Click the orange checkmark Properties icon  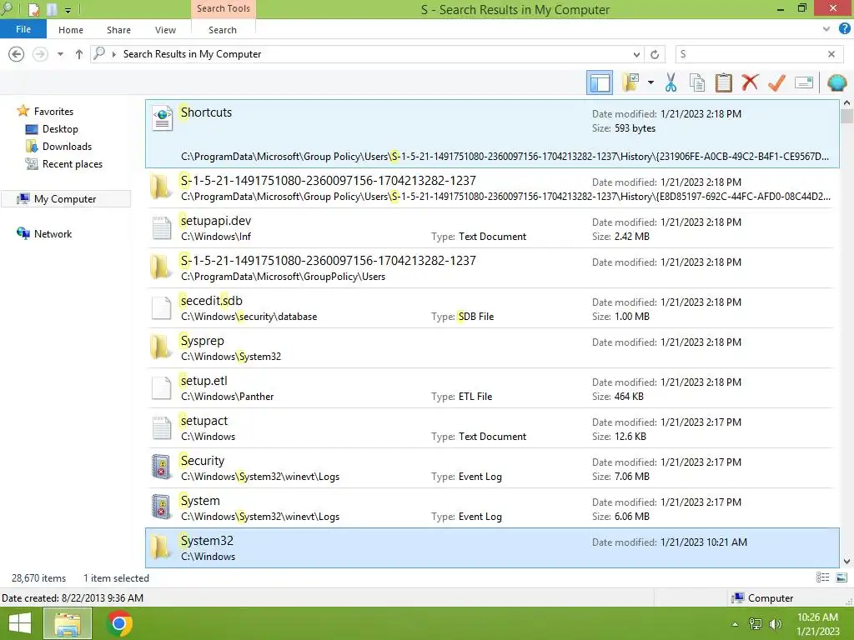(x=776, y=82)
